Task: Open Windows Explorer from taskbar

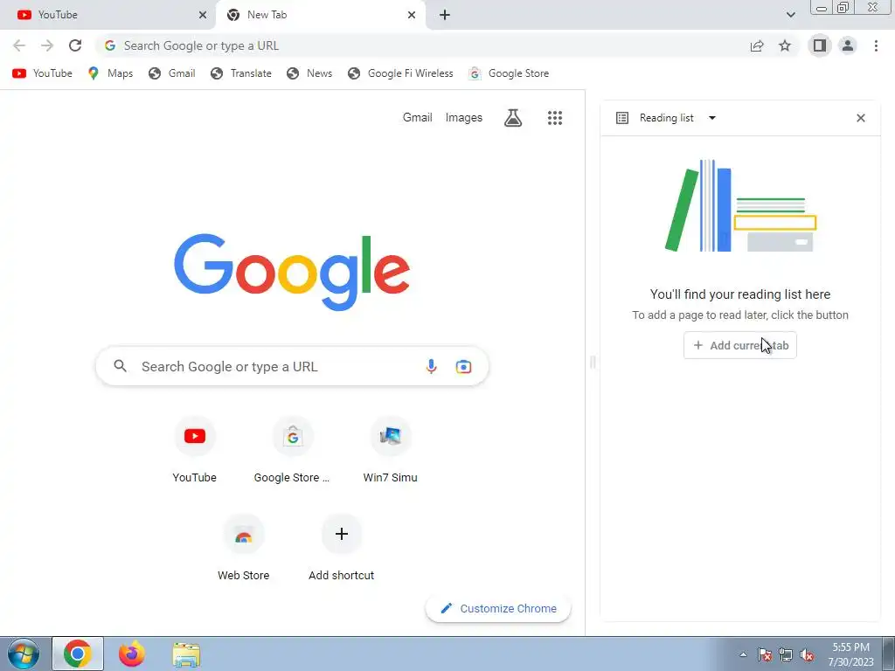Action: coord(186,654)
